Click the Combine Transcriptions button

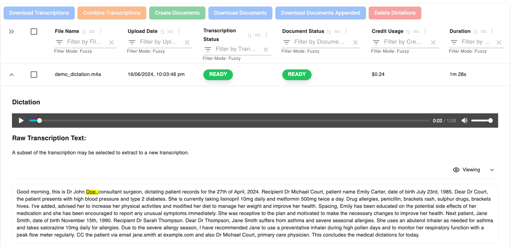point(112,13)
